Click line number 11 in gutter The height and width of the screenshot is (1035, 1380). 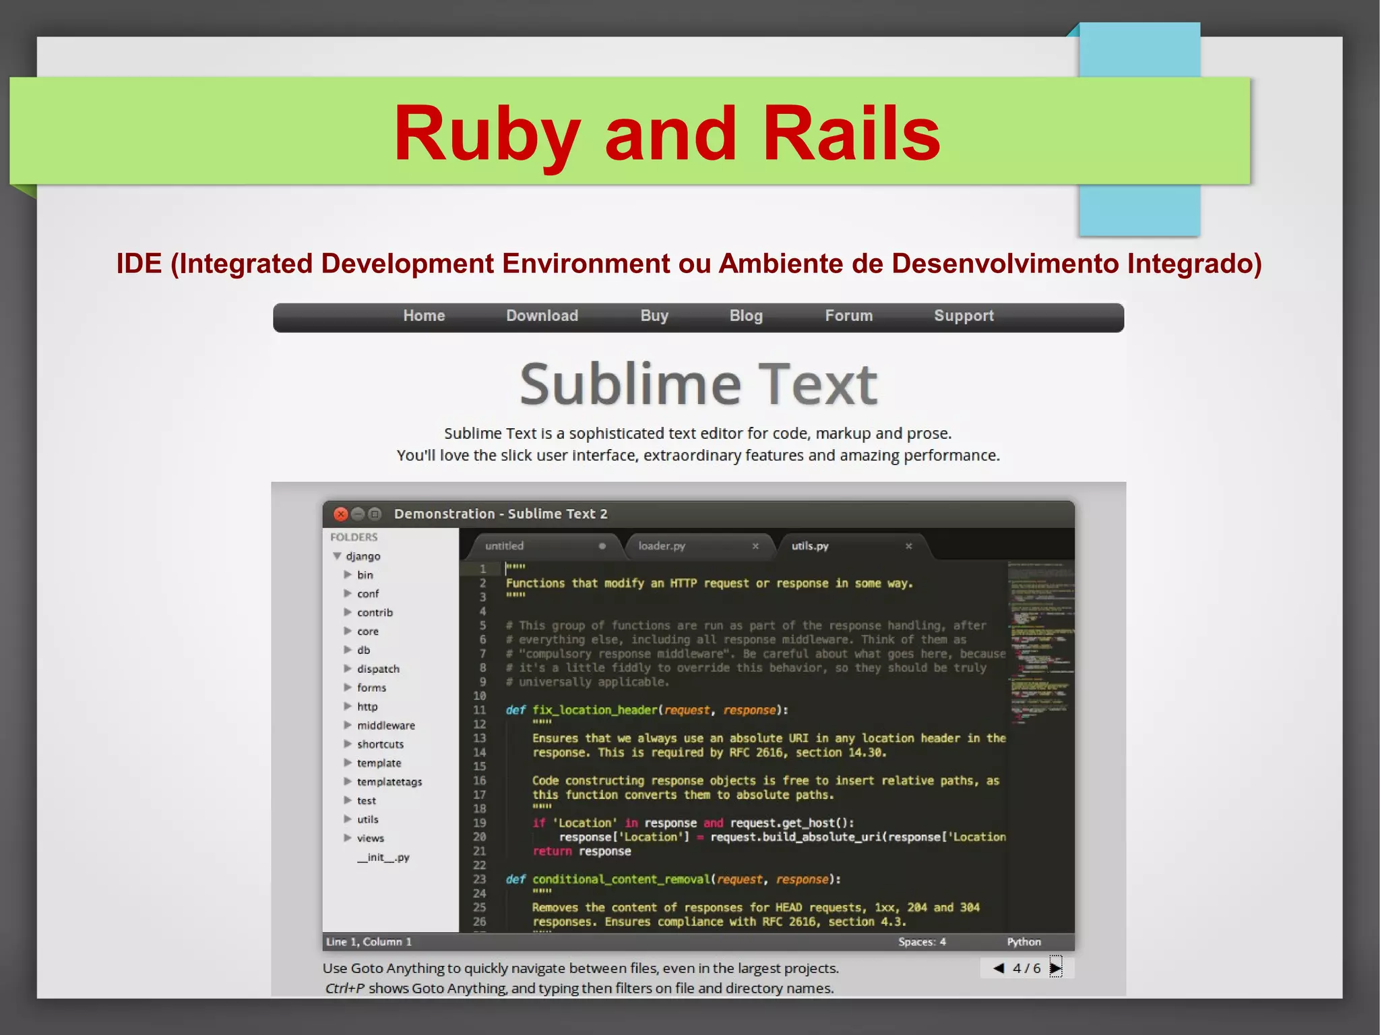coord(479,710)
